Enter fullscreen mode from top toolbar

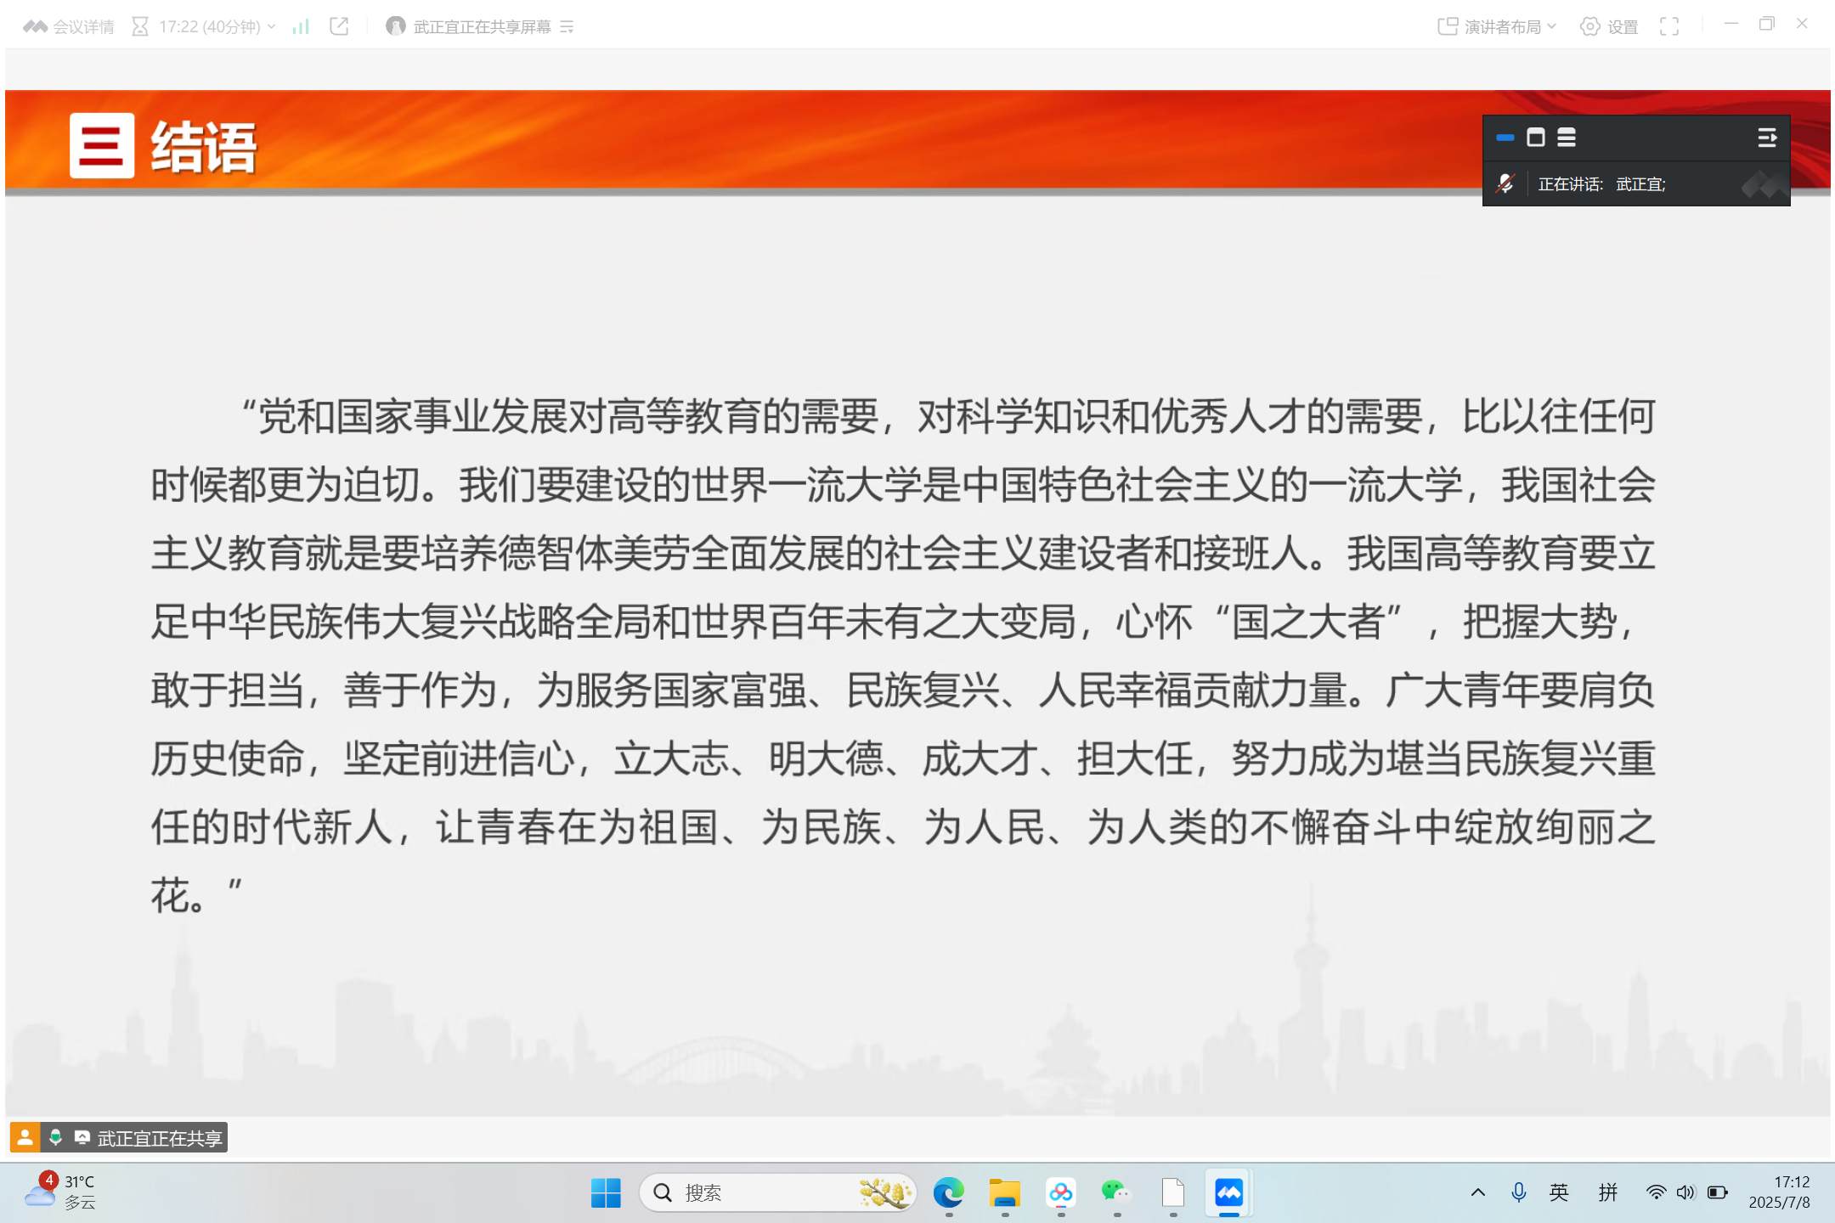pos(1670,26)
